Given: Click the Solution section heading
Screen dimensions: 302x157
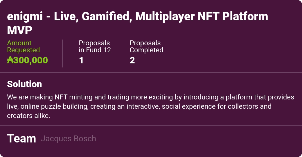Looking at the screenshot, I should (x=24, y=84).
